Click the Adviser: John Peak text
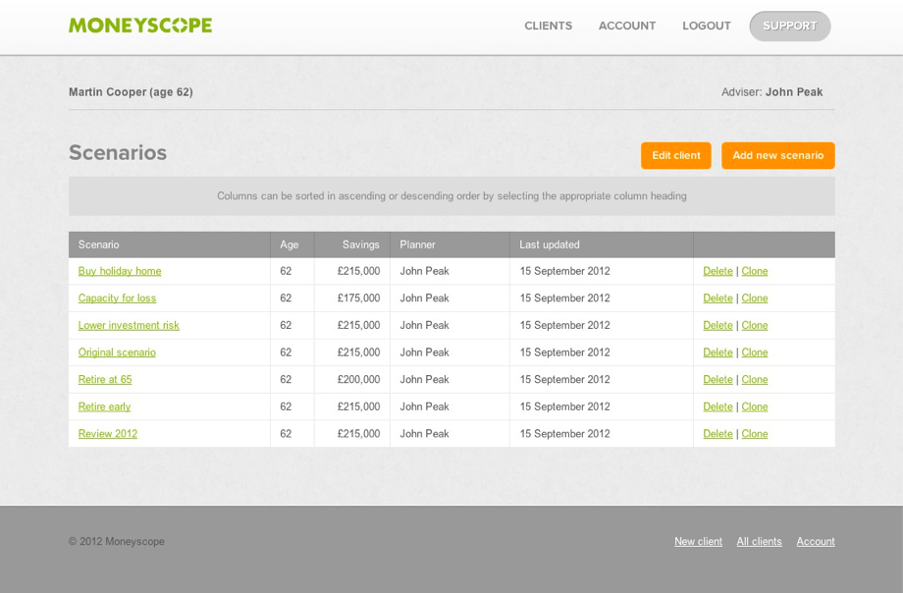This screenshot has height=593, width=903. tap(771, 92)
